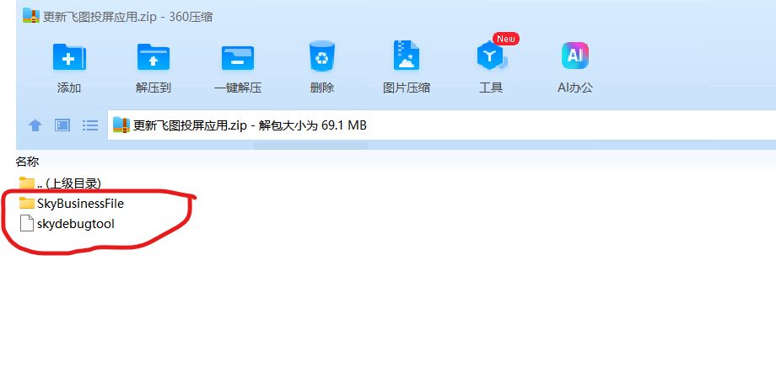Click the 图片压缩 label text
Screen dimensions: 776x372
point(407,88)
